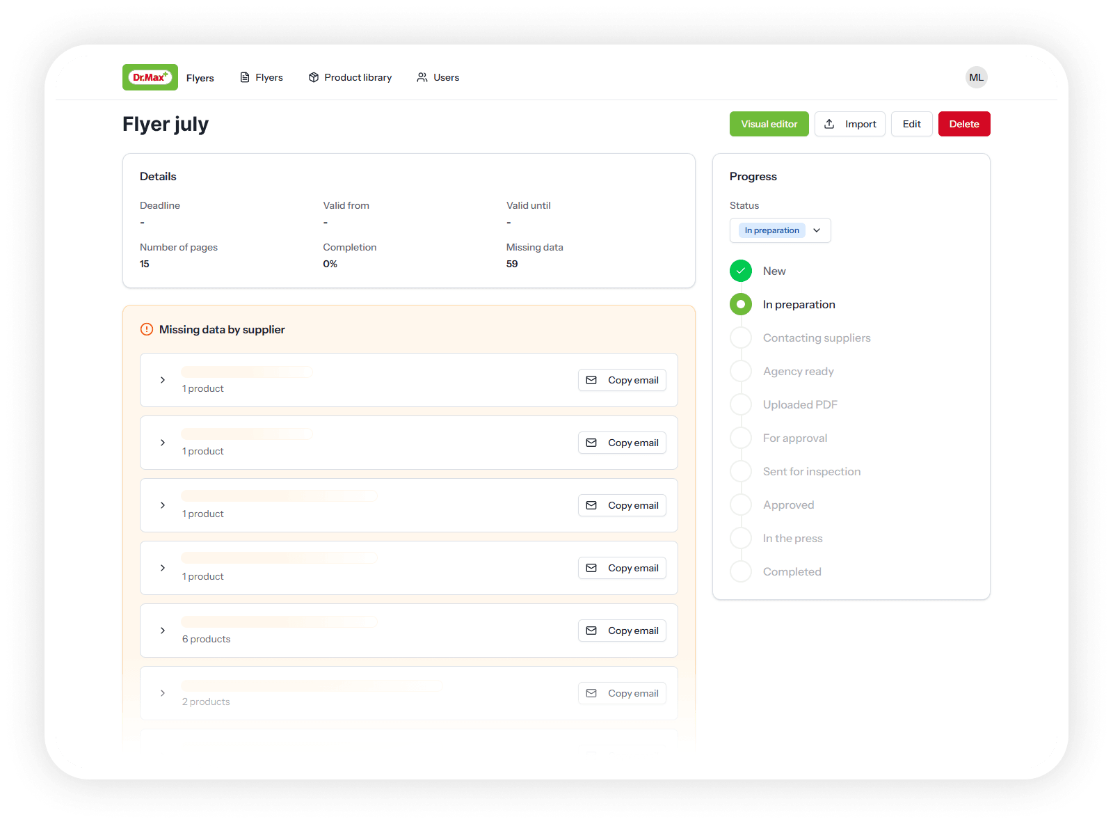Copy email for the second 1-product supplier
Screen dimensions: 1113x824
[622, 443]
